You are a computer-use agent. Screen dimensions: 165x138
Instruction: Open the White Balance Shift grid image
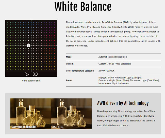pyautogui.click(x=31, y=48)
